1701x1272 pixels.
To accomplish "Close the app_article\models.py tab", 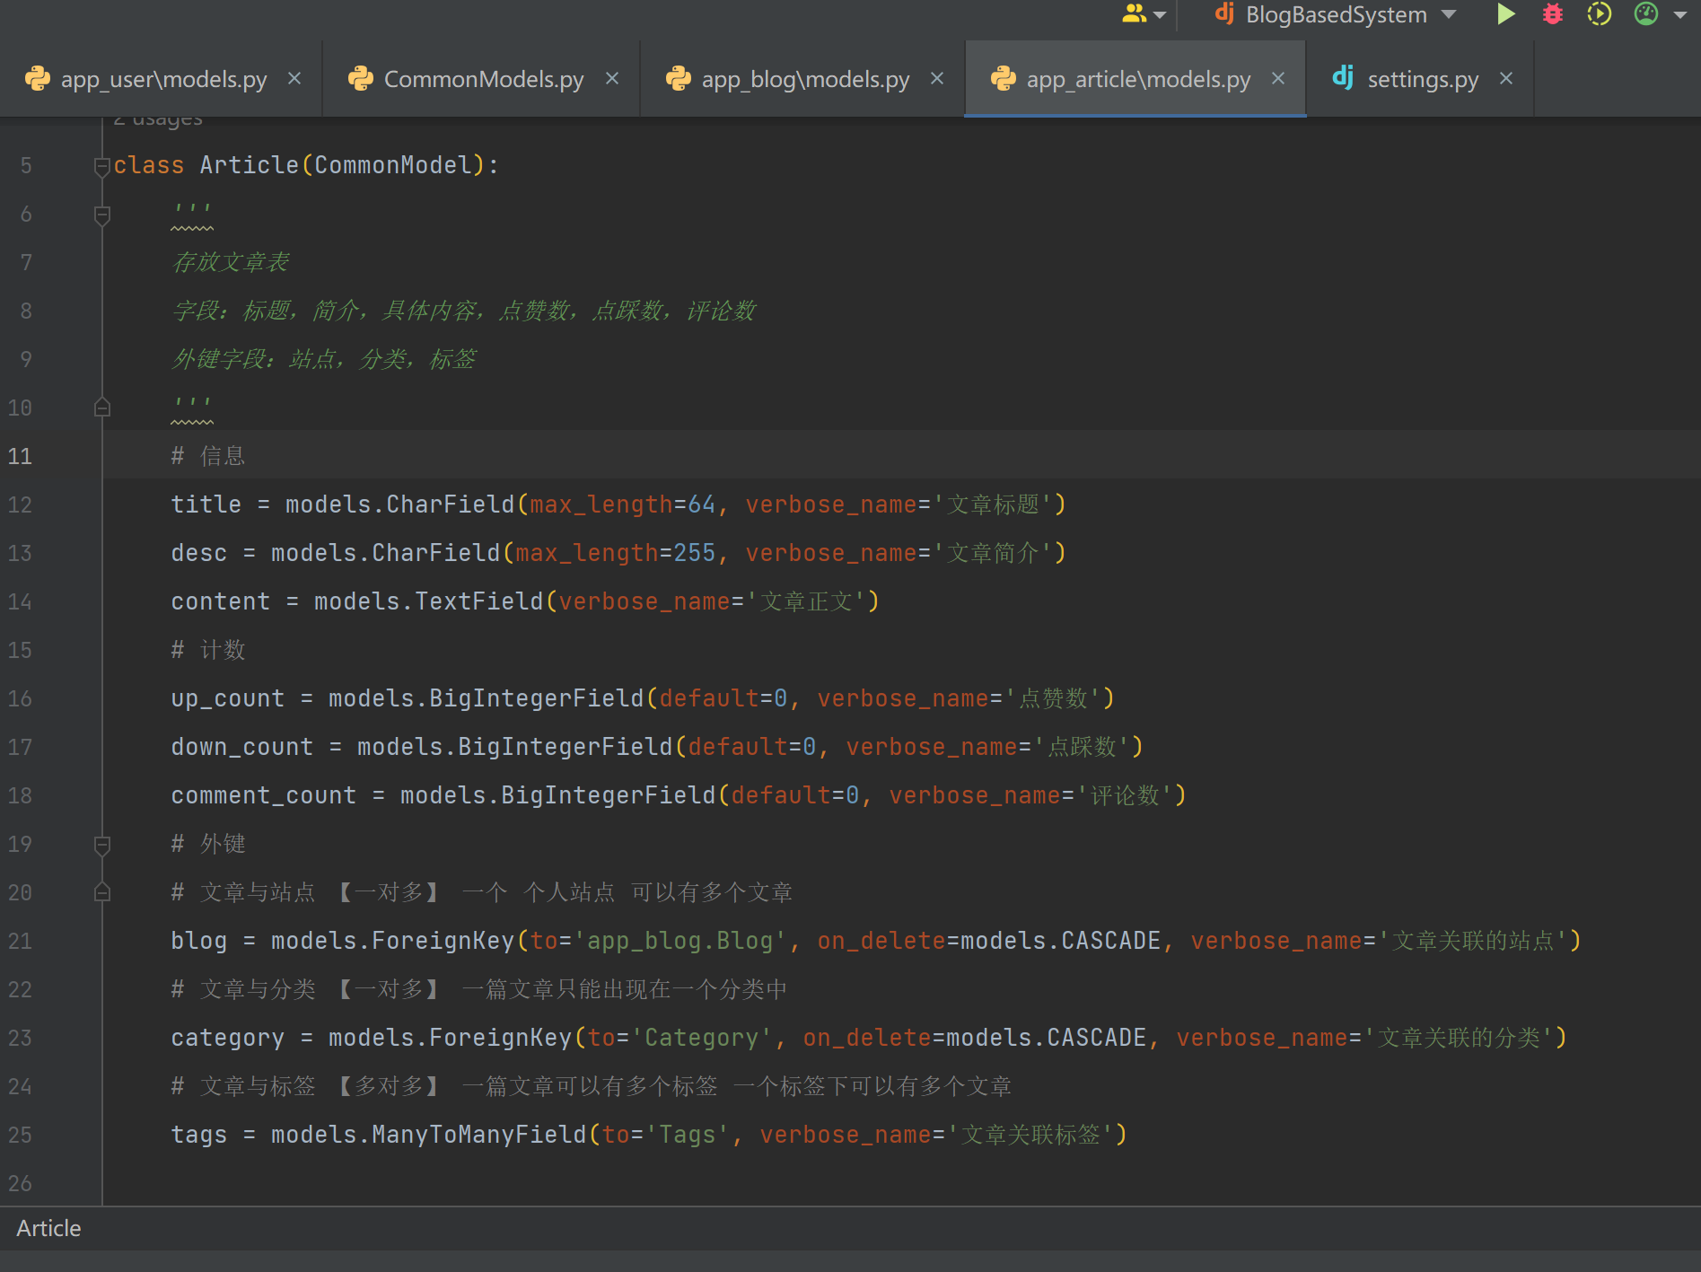I will tap(1278, 79).
